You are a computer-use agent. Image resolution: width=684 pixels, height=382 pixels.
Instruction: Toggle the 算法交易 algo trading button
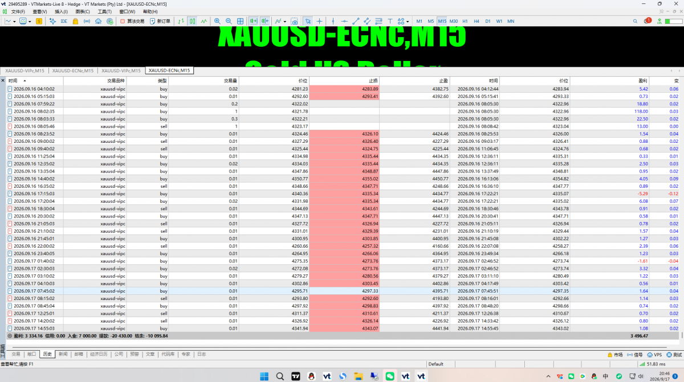132,21
